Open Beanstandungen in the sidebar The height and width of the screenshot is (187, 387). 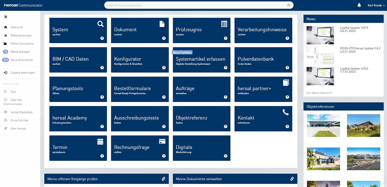click(21, 35)
